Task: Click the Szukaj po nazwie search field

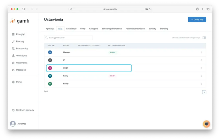Action: [68, 38]
